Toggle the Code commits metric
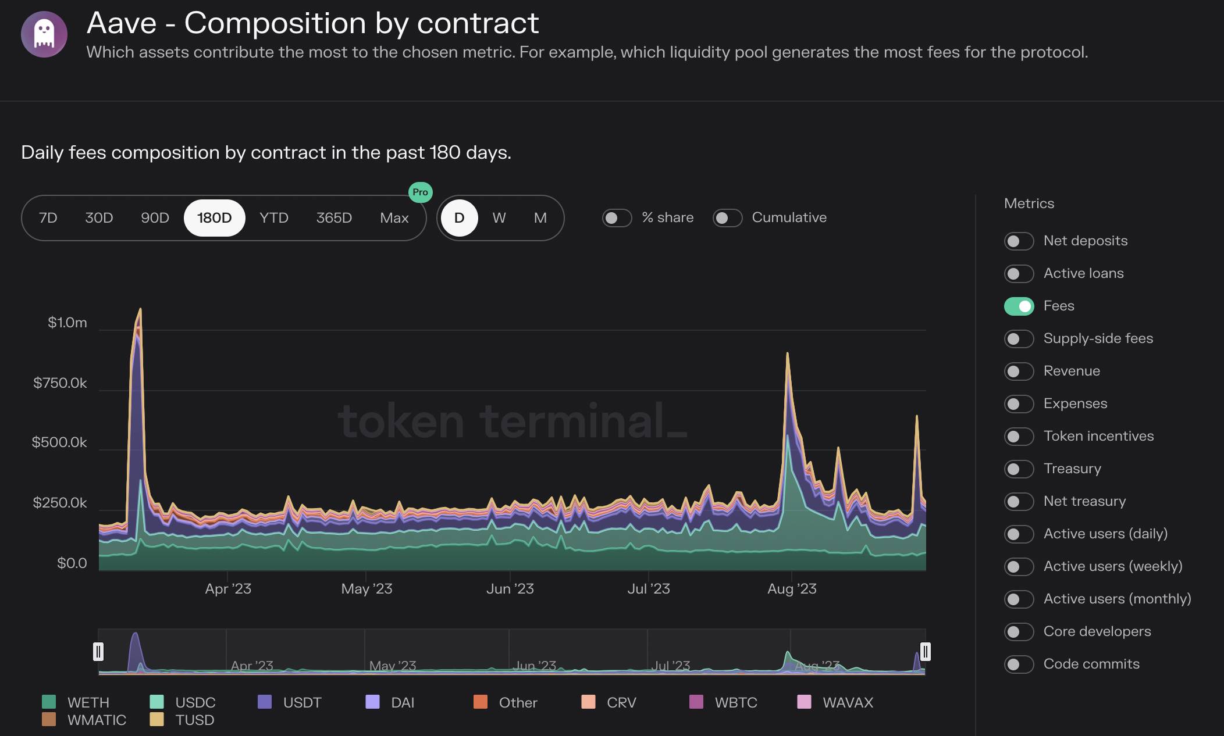 1019,664
